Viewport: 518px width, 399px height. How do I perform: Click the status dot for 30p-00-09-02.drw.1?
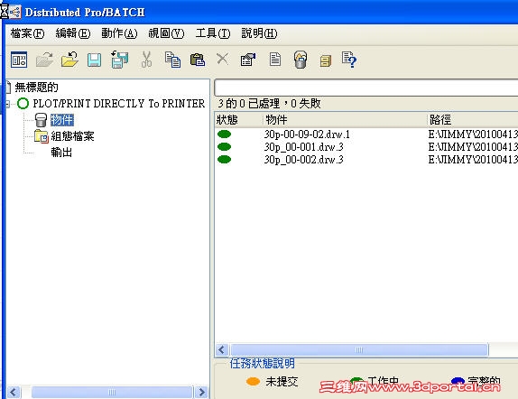225,134
